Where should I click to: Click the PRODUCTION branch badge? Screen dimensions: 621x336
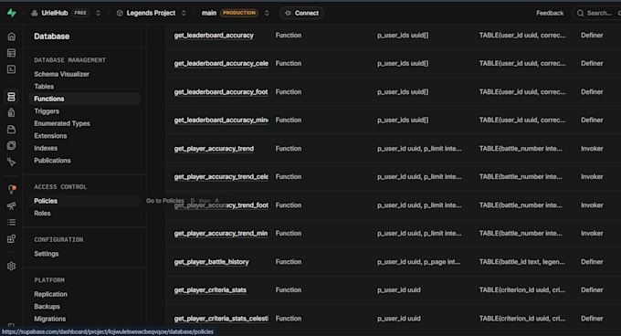tap(239, 13)
